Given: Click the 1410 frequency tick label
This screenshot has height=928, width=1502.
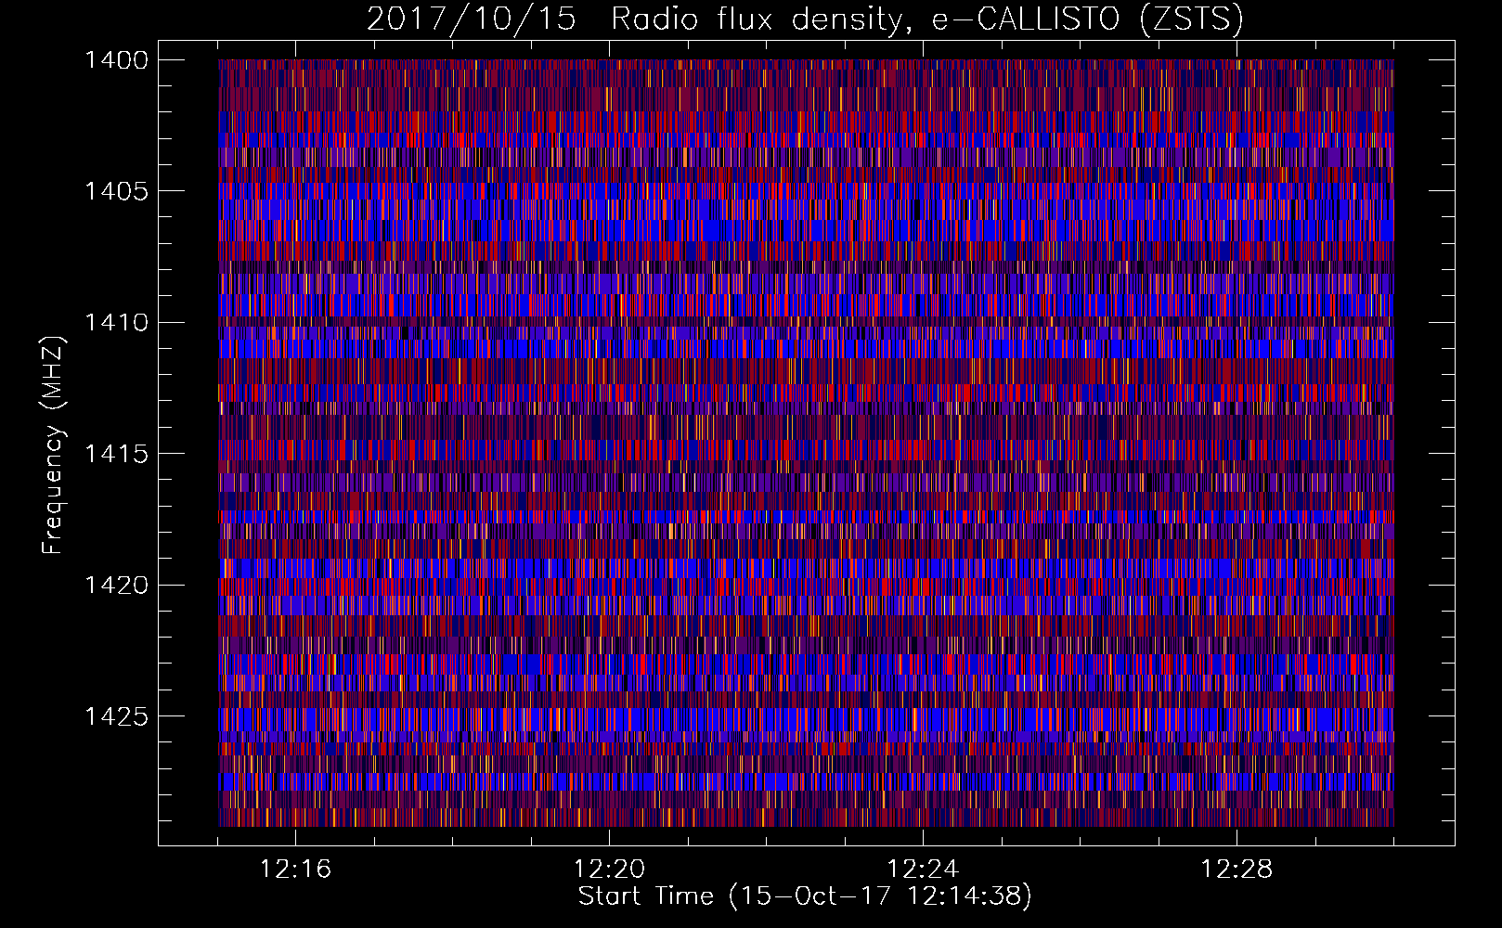Looking at the screenshot, I should 116,323.
